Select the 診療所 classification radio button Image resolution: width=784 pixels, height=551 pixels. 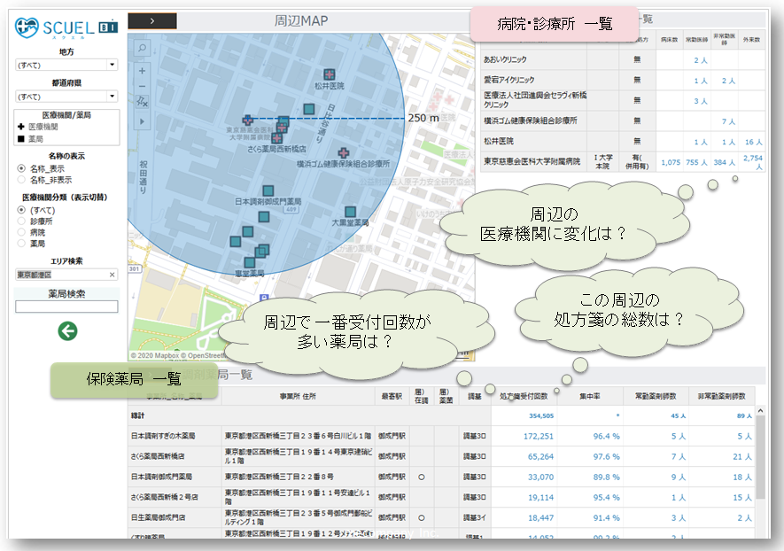(21, 221)
